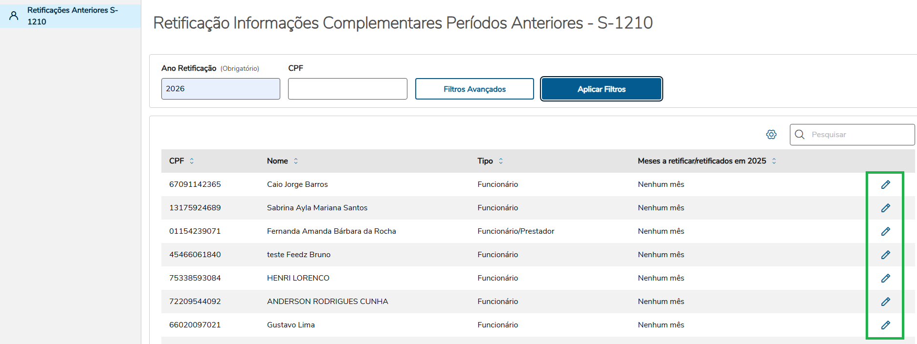The width and height of the screenshot is (917, 344).
Task: Click the search magnifier icon
Action: (x=800, y=135)
